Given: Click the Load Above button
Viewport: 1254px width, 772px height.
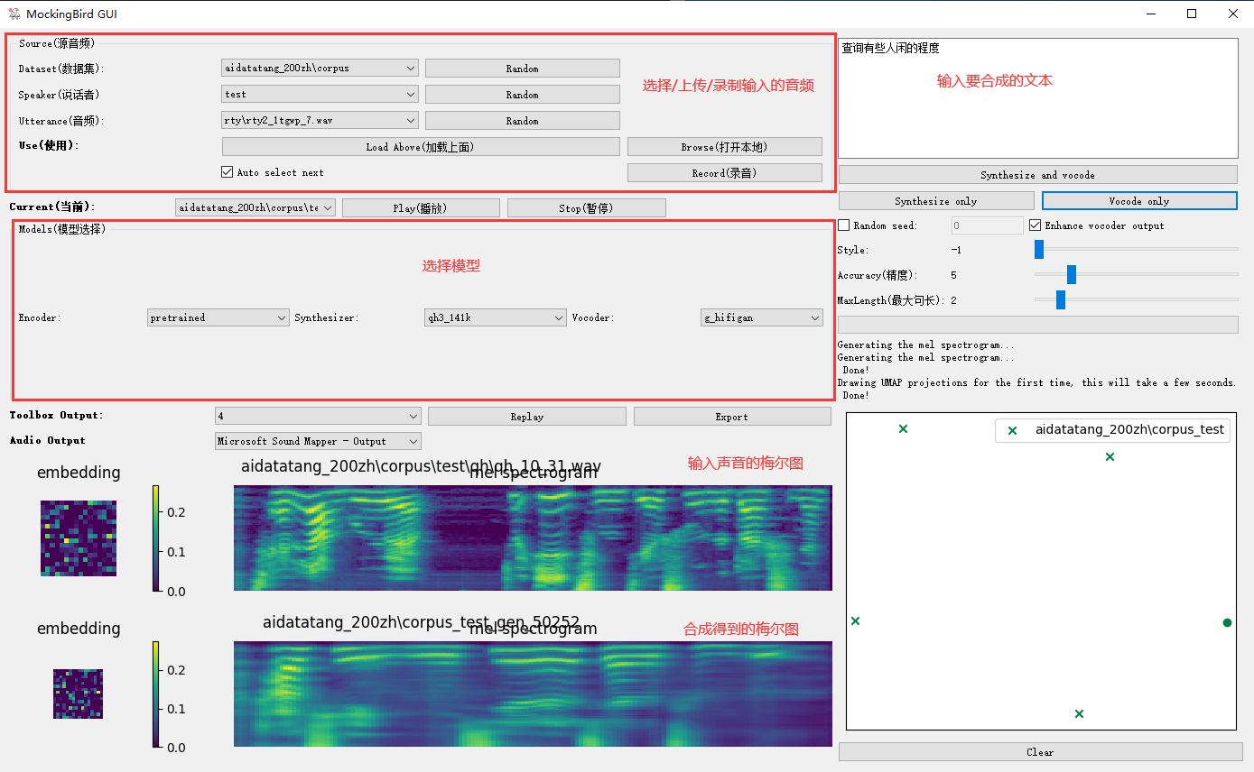Looking at the screenshot, I should [421, 147].
